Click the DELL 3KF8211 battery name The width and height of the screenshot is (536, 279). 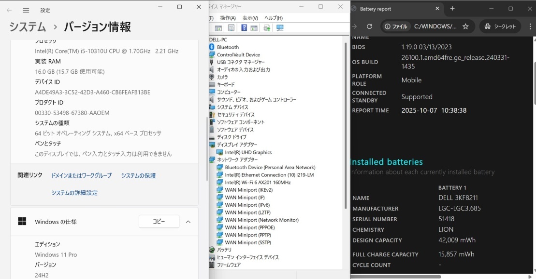[x=458, y=198]
